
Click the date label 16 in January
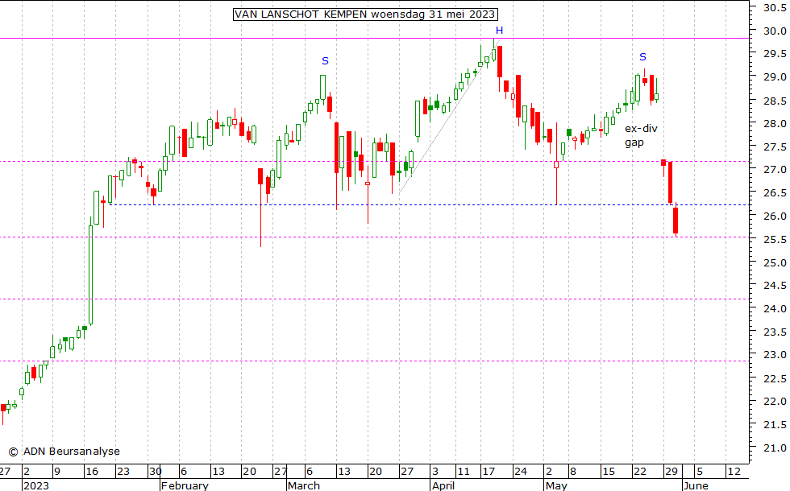92,472
